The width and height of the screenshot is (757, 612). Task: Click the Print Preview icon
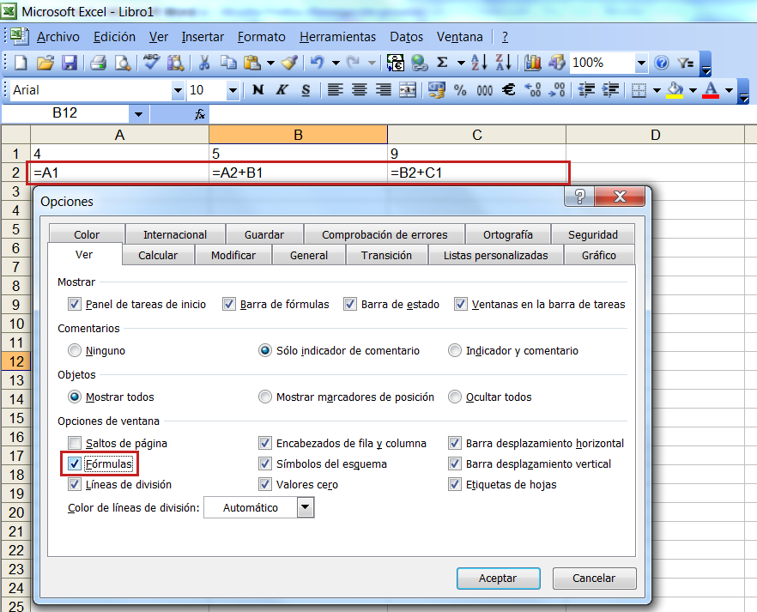123,63
